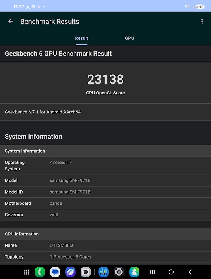This screenshot has height=279, width=211.
Task: Select the Model row value samsung SM-F971B
Action: click(70, 180)
